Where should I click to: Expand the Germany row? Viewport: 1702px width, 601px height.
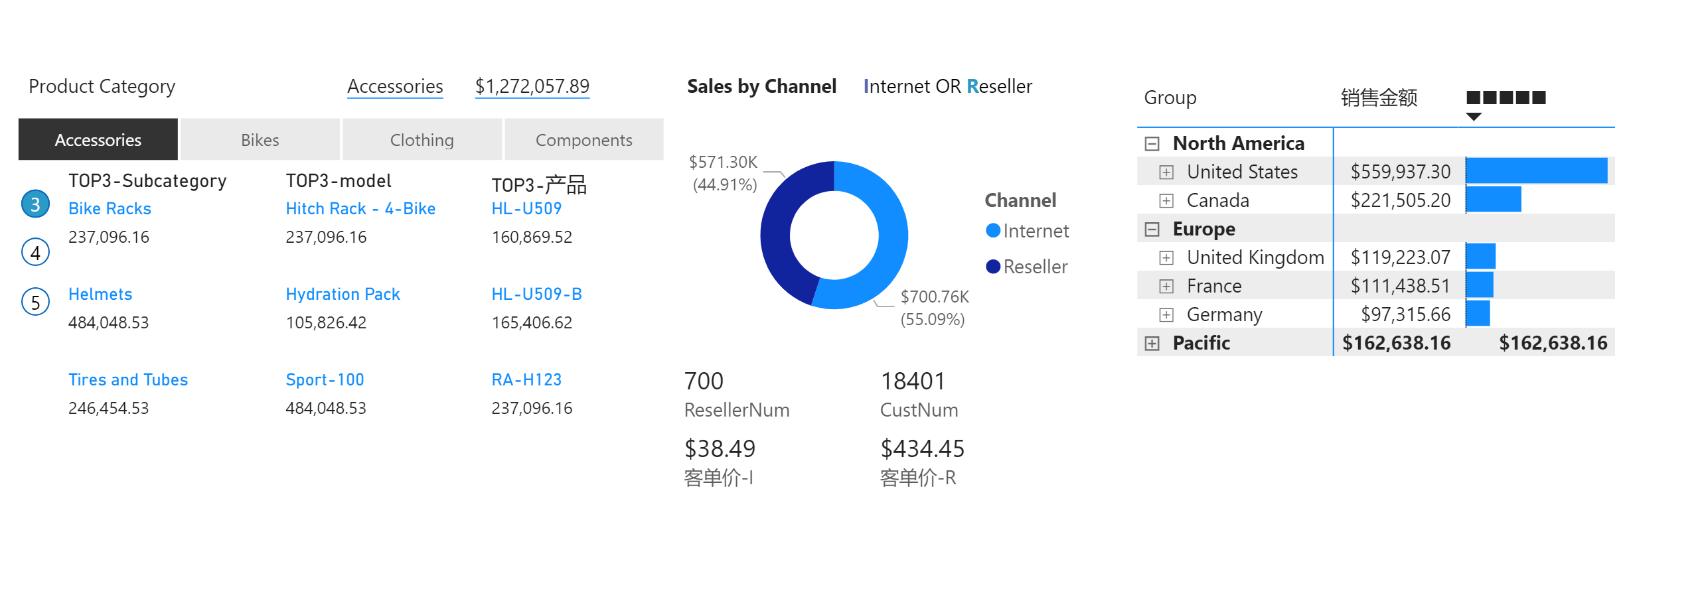[1166, 315]
